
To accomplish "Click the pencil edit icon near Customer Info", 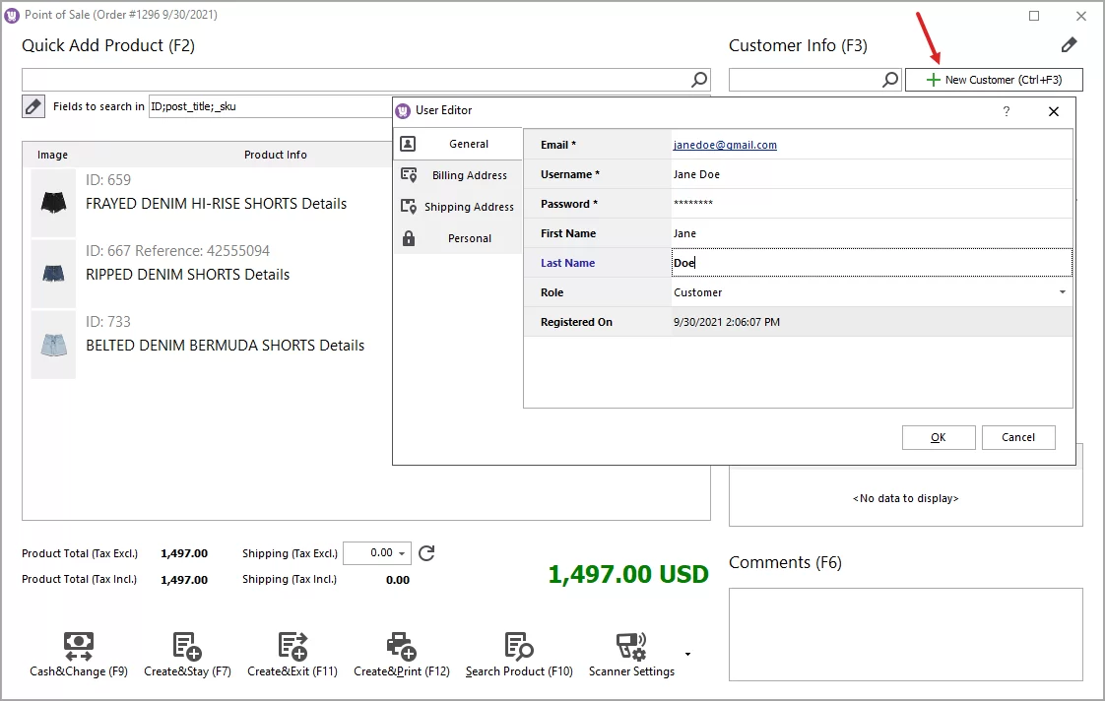I will (x=1070, y=44).
